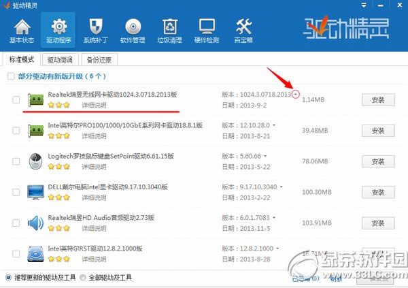Viewport: 408px width, 288px height.
Task: Check the select-all box beside 部分驱动有新版升级
Action: 11,76
